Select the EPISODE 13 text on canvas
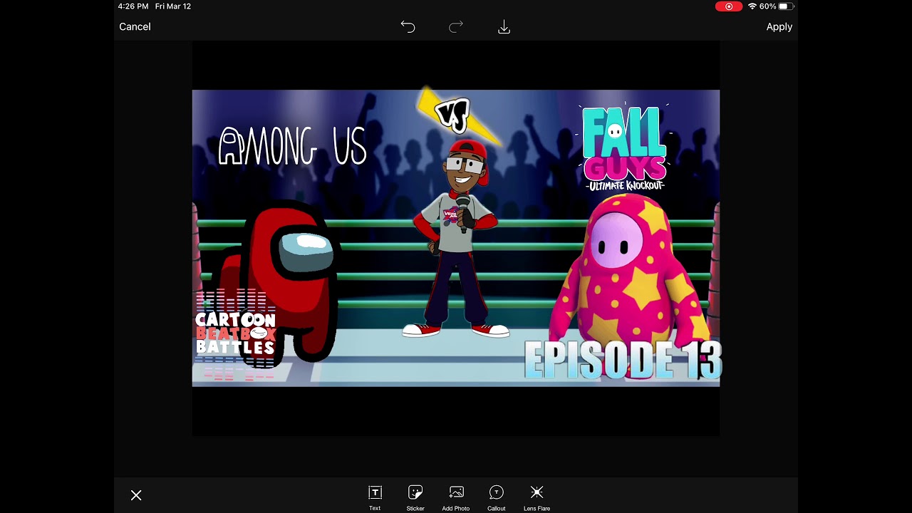This screenshot has width=912, height=513. click(x=623, y=360)
